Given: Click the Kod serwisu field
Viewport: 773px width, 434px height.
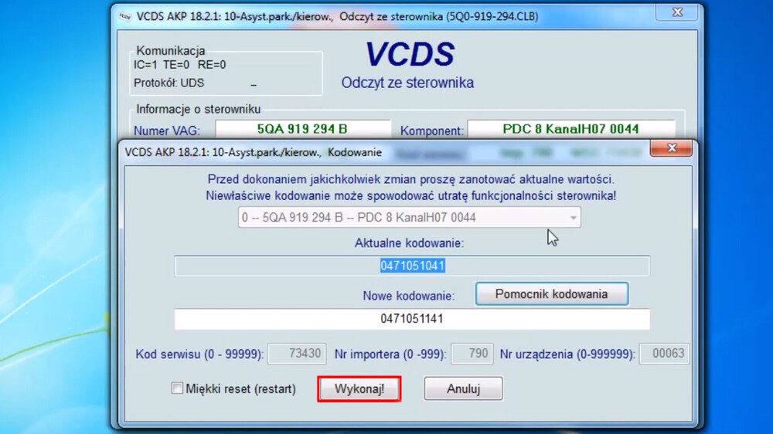Looking at the screenshot, I should [296, 354].
